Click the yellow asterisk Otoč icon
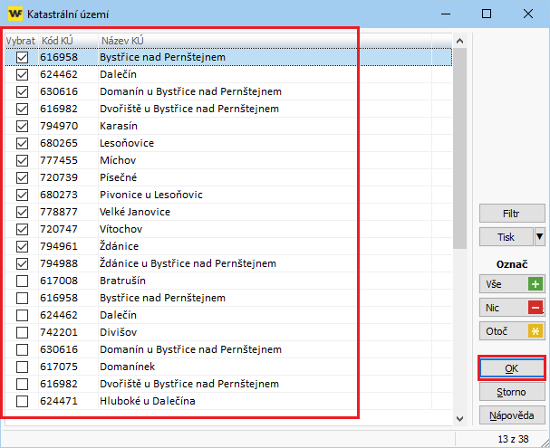Image resolution: width=550 pixels, height=448 pixels. click(537, 331)
